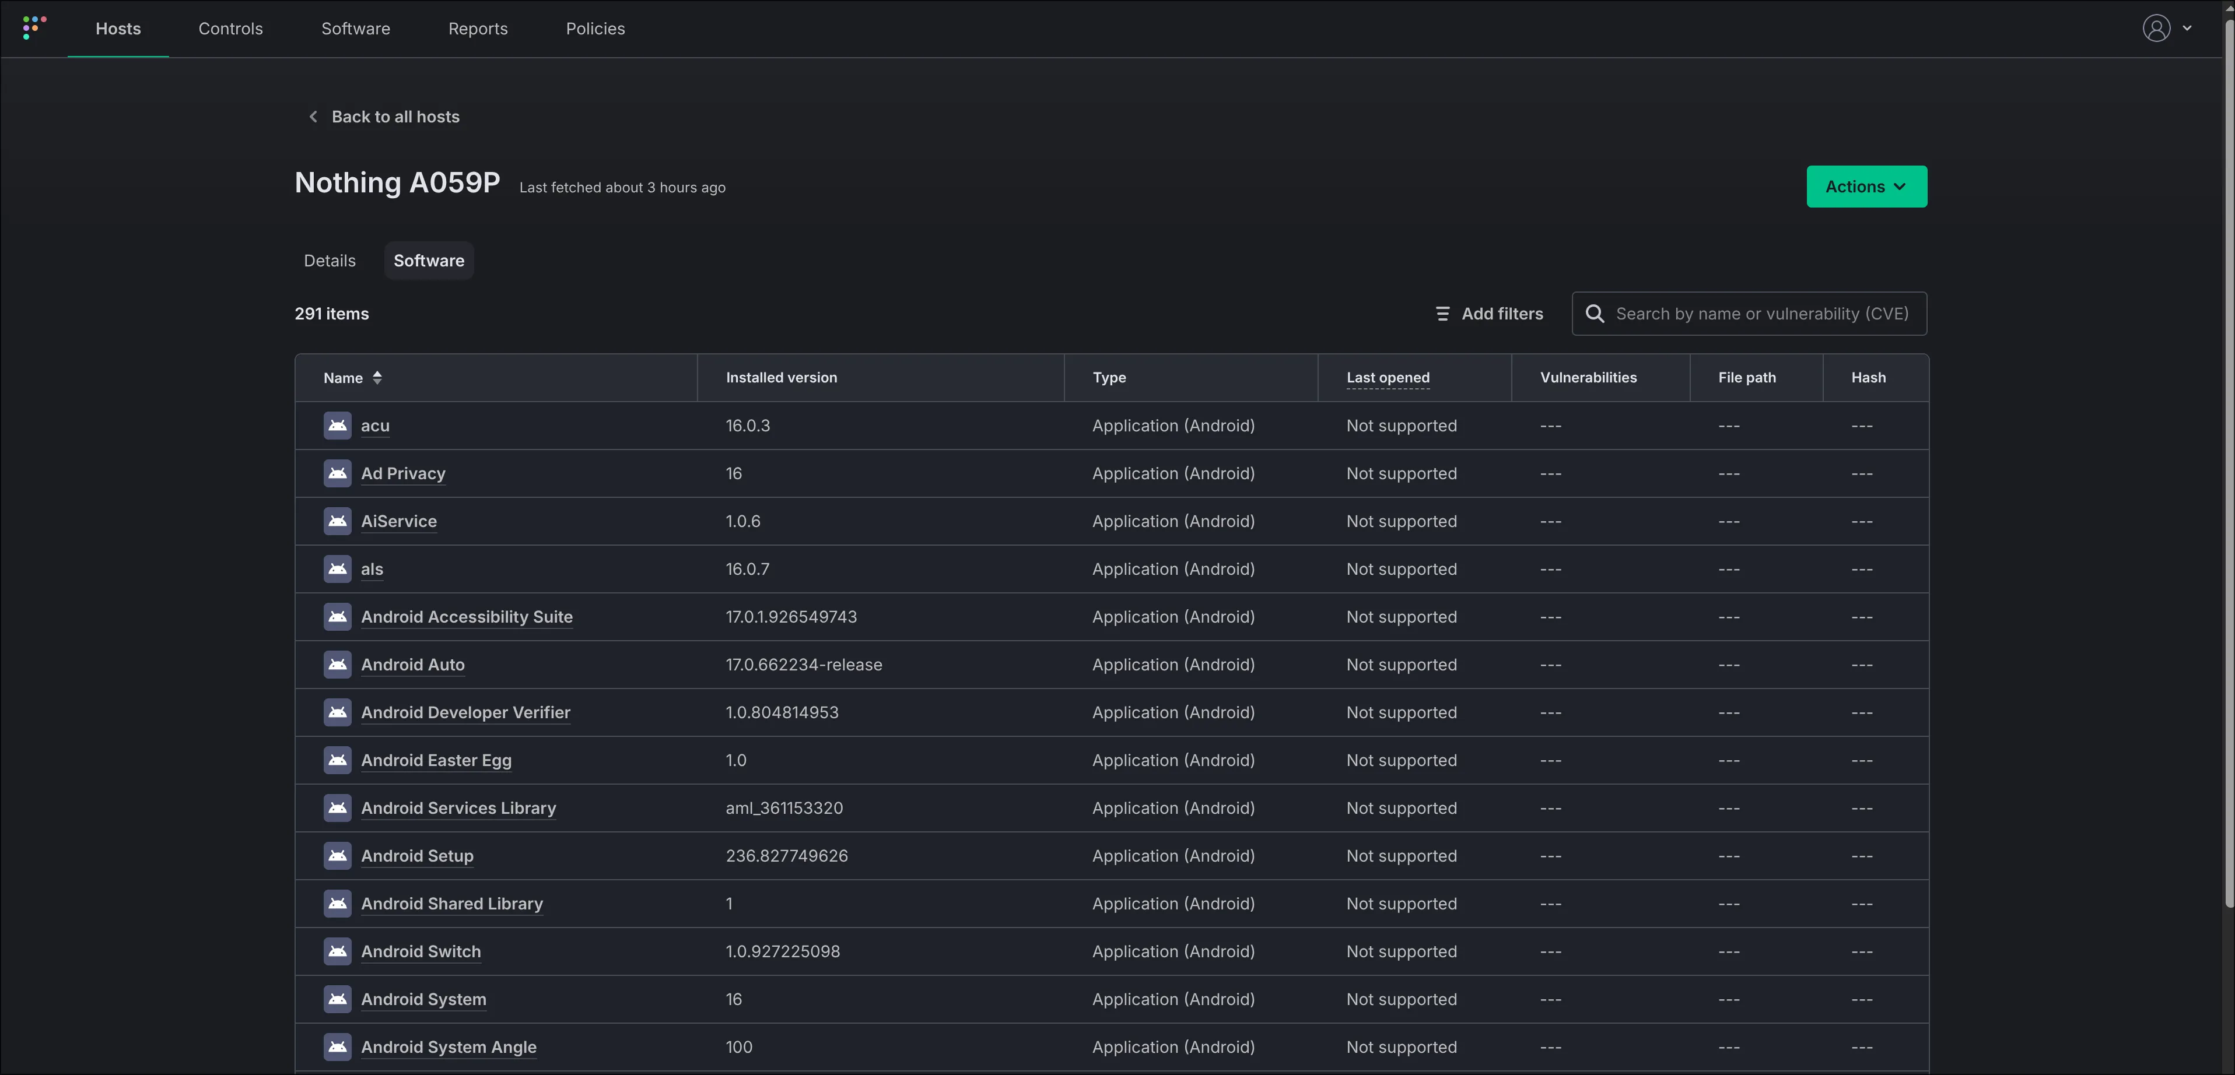
Task: Open the Android Switch link
Action: coord(421,951)
